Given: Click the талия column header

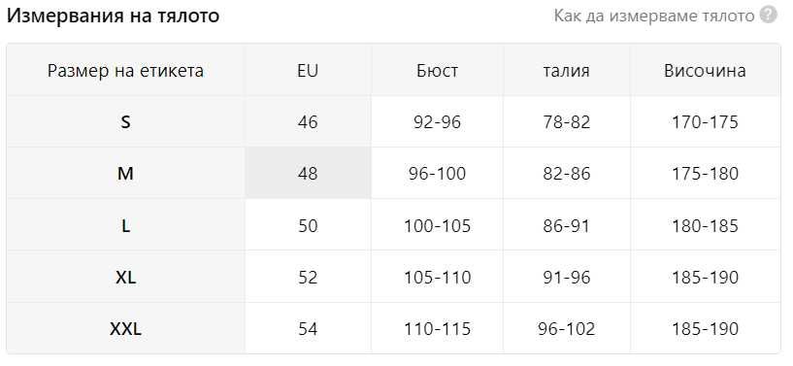Looking at the screenshot, I should point(567,70).
